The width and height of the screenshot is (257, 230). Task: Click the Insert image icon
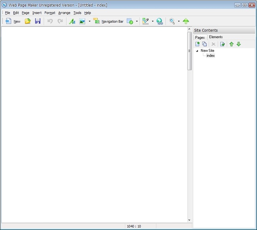click(x=82, y=21)
